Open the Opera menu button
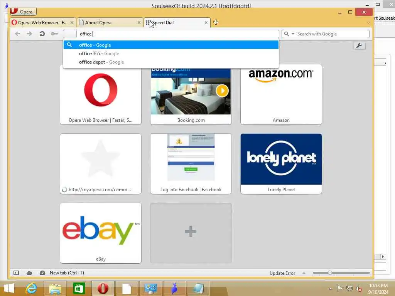 tap(23, 12)
